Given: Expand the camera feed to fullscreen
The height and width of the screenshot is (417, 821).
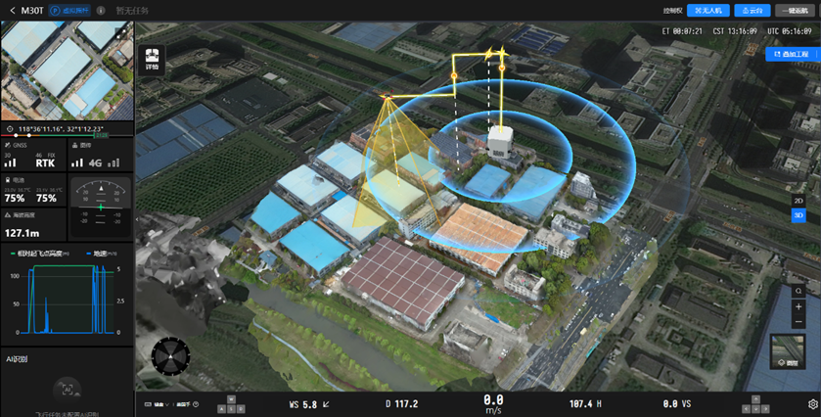Looking at the screenshot, I should click(121, 32).
